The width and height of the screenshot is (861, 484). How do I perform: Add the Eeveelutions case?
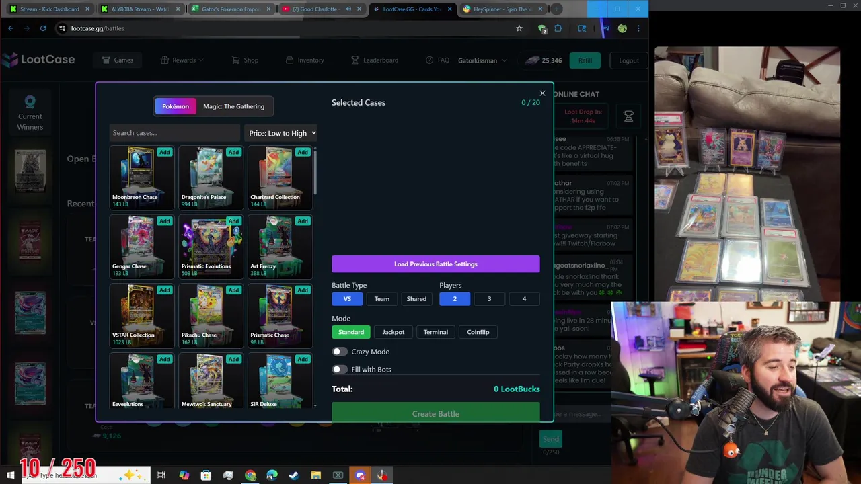point(164,359)
